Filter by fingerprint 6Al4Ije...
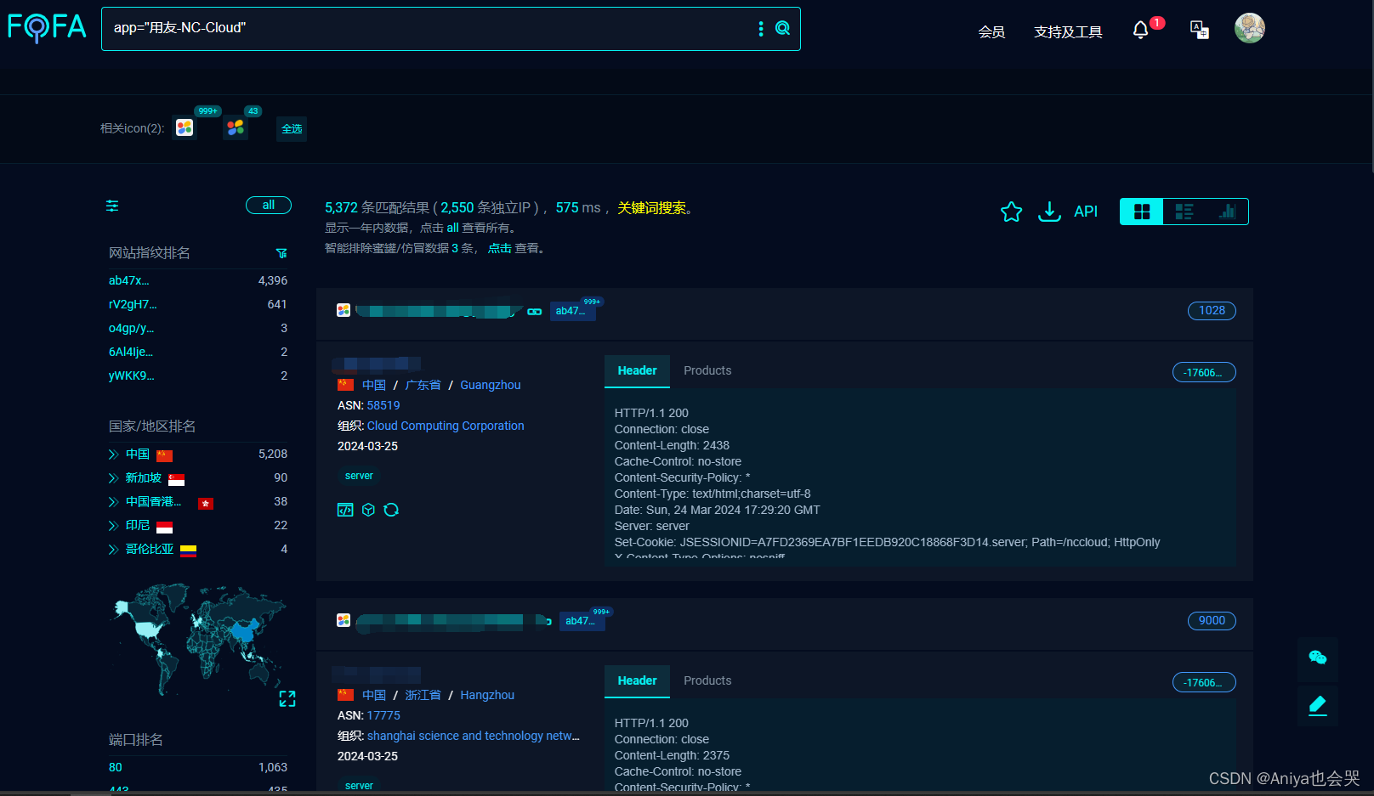The height and width of the screenshot is (796, 1374). [131, 352]
